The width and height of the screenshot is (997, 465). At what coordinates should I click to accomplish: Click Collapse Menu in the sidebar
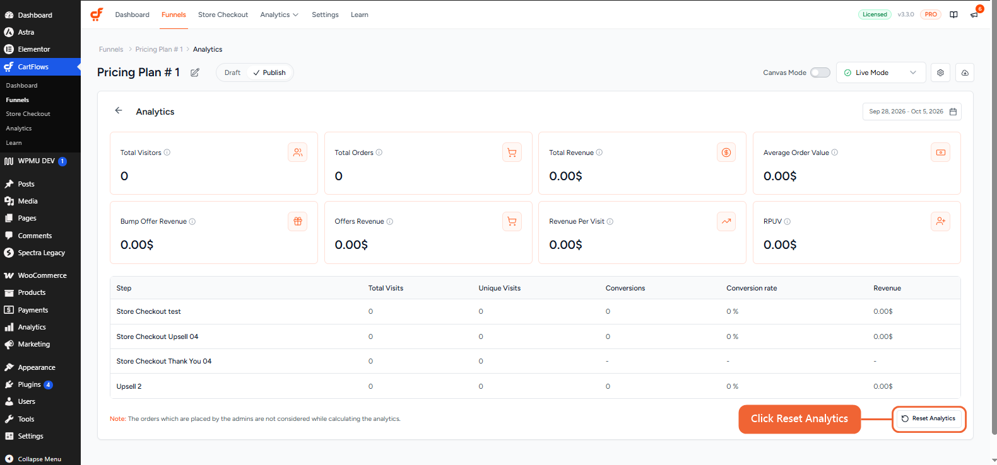[39, 459]
